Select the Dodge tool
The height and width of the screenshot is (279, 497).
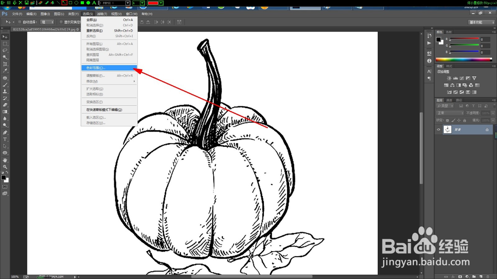click(5, 125)
